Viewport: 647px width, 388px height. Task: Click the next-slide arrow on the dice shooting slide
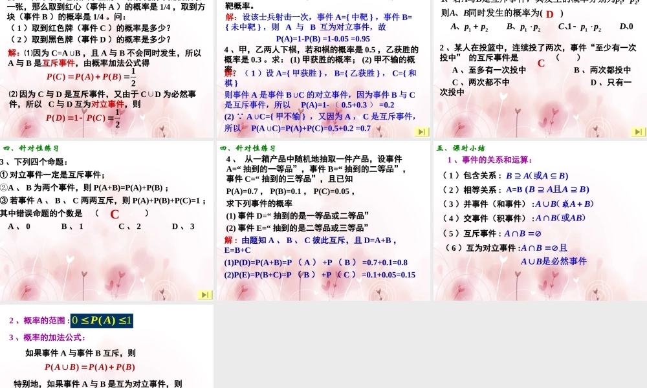coord(421,131)
